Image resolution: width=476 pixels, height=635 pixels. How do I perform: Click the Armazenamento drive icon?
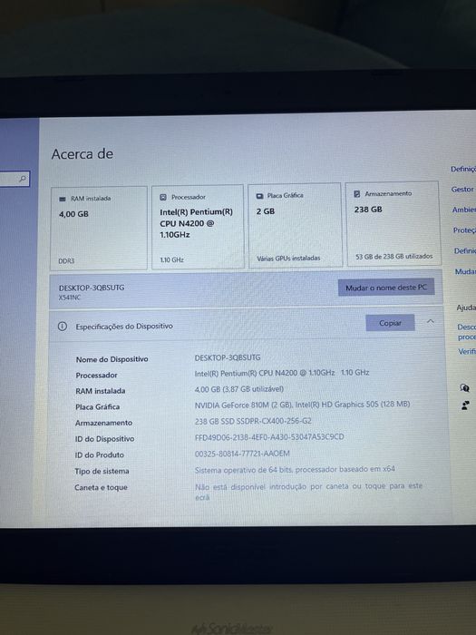coord(357,194)
